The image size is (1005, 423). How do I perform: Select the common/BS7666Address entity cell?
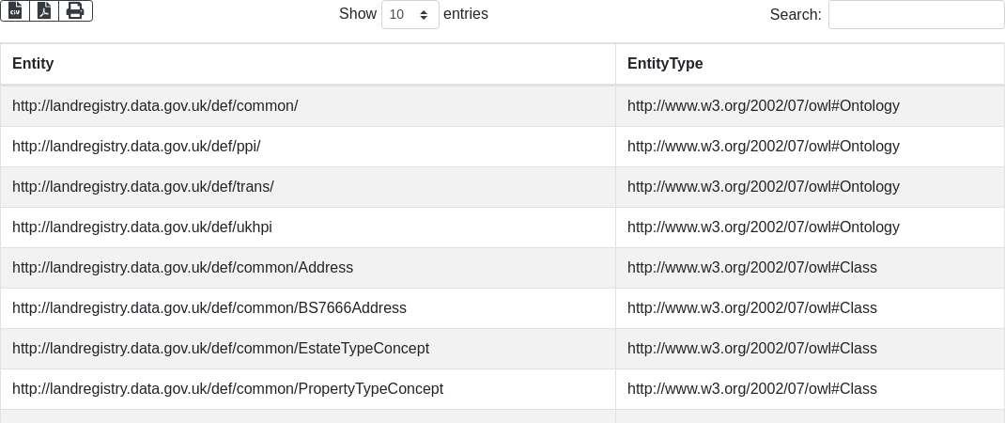209,308
